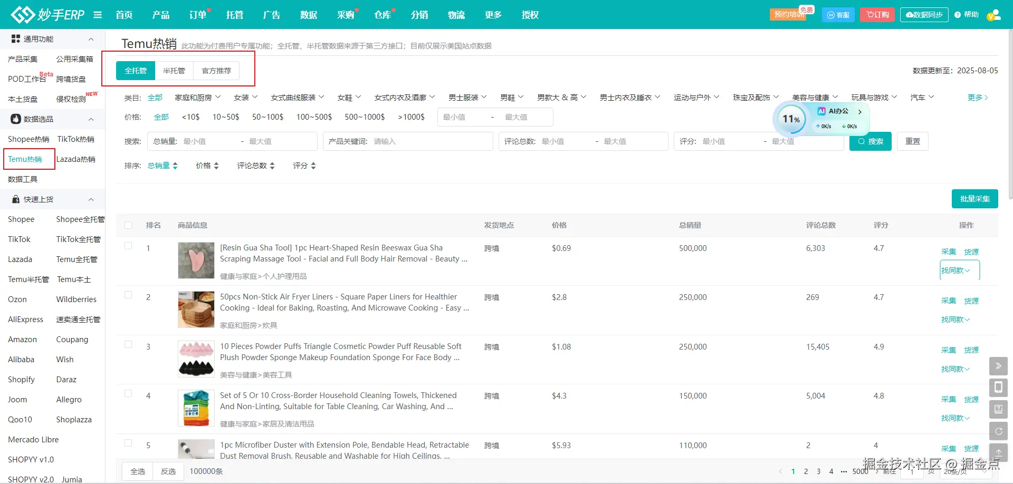Open the air fryer liners thumbnail
The width and height of the screenshot is (1013, 484).
point(196,309)
